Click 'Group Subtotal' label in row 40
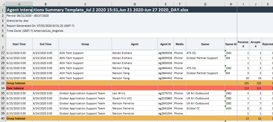This screenshot has height=122, width=273. pos(19,118)
